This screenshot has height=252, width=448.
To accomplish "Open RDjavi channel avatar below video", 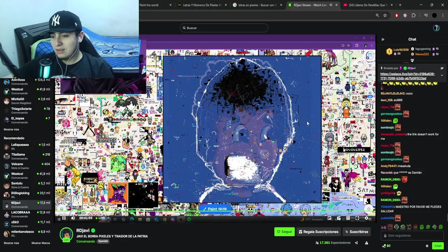I will click(x=66, y=234).
